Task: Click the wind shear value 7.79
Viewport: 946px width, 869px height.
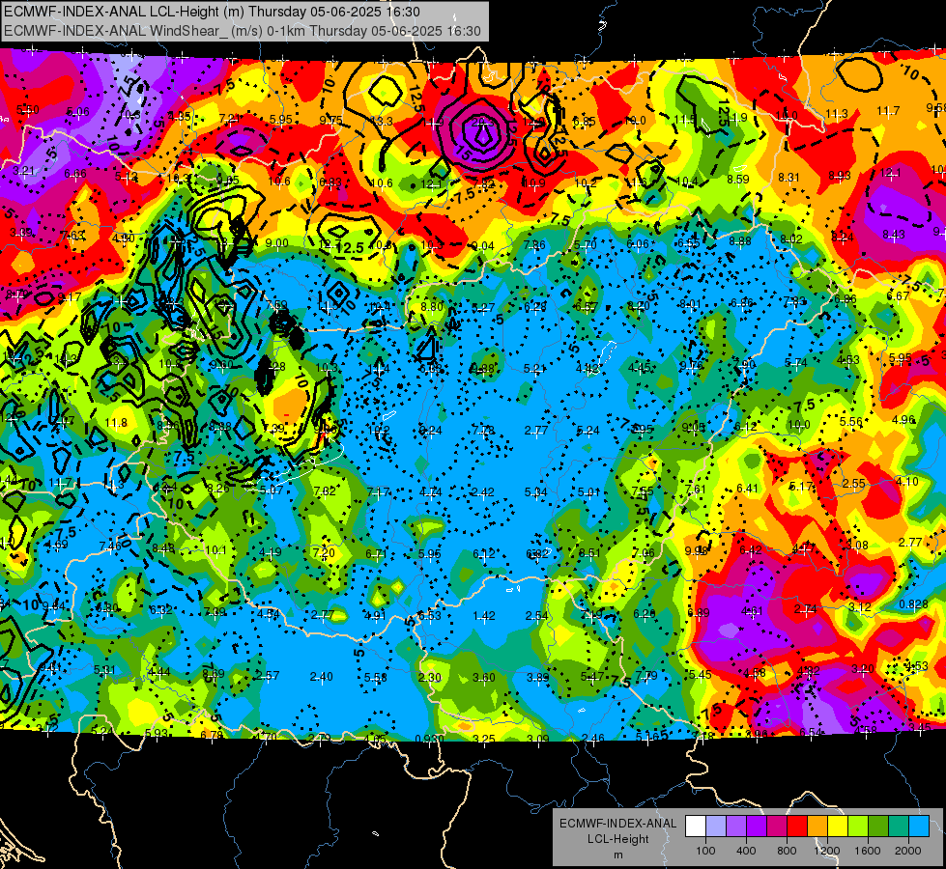Action: [x=646, y=676]
